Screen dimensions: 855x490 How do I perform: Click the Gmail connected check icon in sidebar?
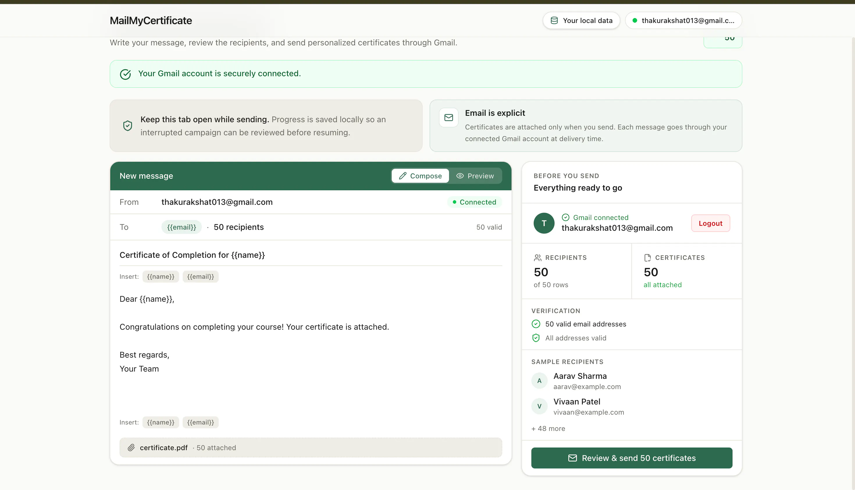tap(565, 217)
